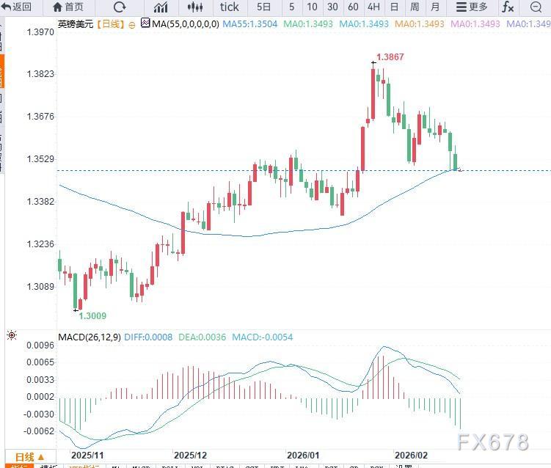Click the refresh icon in toolbar
The image size is (551, 468).
point(120,7)
